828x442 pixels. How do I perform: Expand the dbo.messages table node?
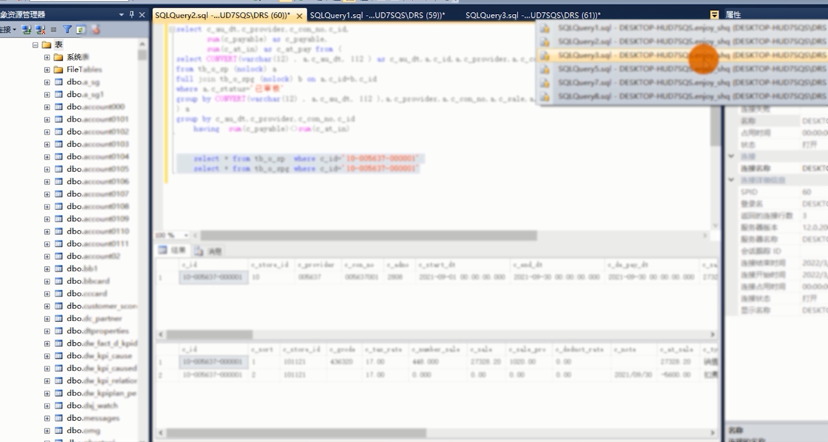coord(47,418)
